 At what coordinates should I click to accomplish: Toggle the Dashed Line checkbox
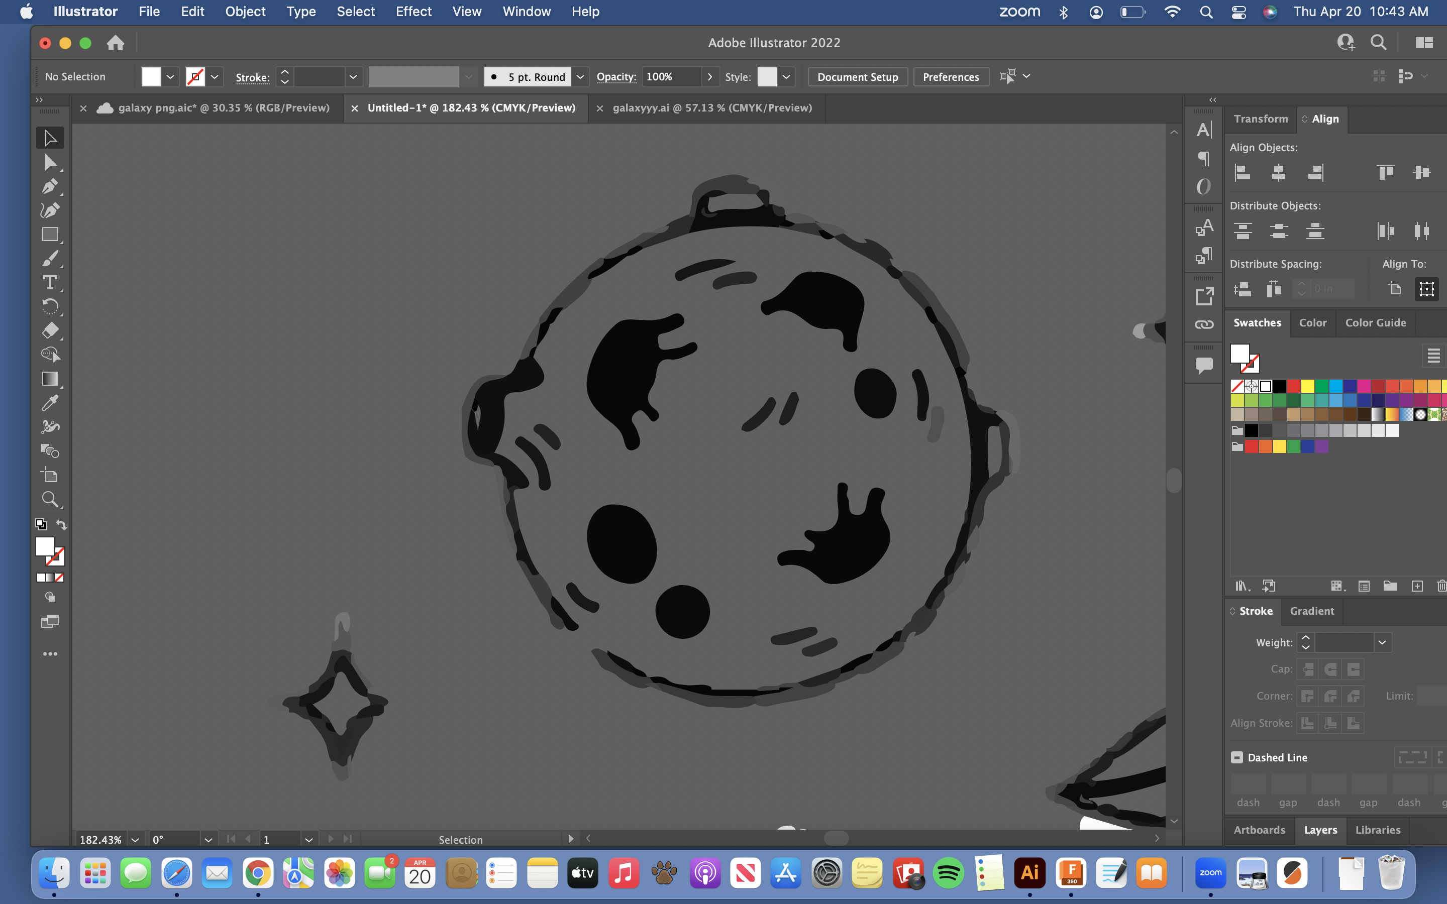(x=1236, y=757)
